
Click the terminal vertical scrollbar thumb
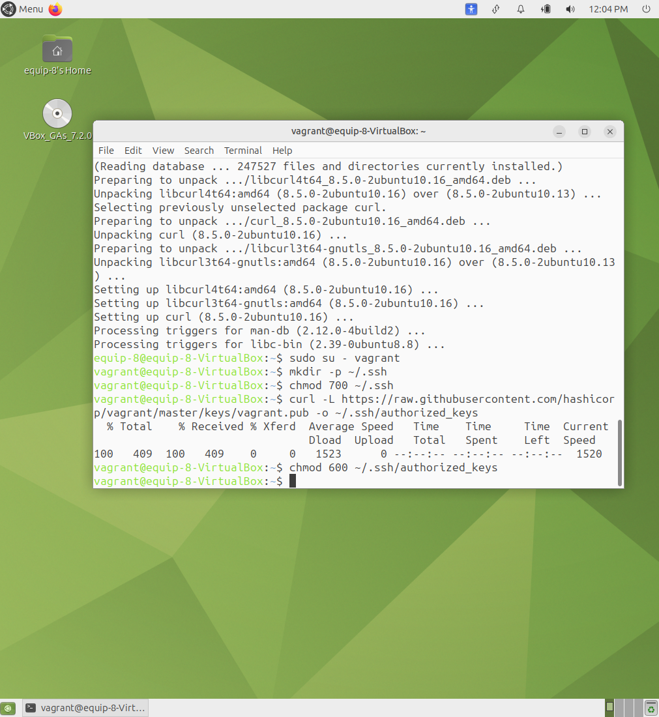[620, 453]
